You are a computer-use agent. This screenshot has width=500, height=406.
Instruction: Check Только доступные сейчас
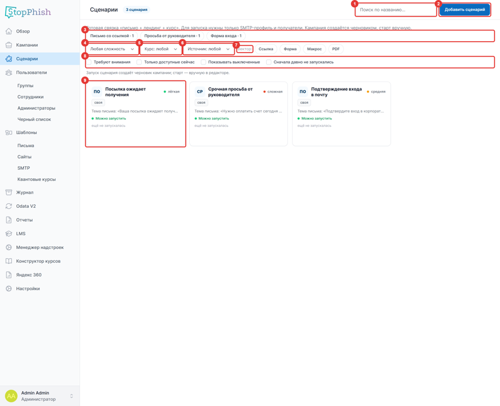pos(139,62)
